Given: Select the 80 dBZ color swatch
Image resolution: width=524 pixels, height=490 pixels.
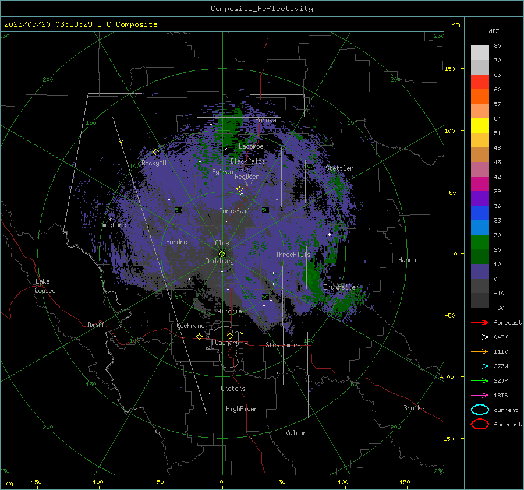Looking at the screenshot, I should tap(480, 52).
